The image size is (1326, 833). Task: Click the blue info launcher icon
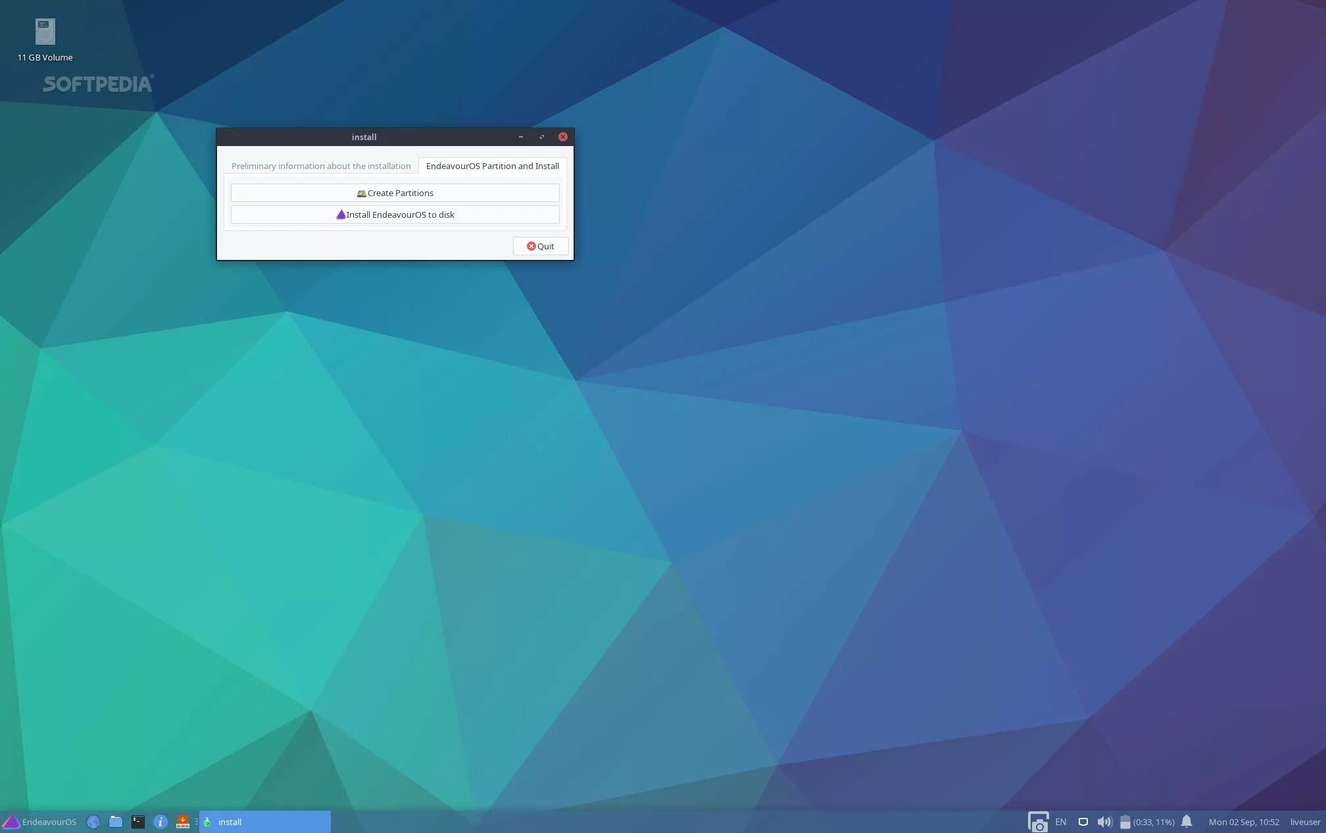(160, 822)
